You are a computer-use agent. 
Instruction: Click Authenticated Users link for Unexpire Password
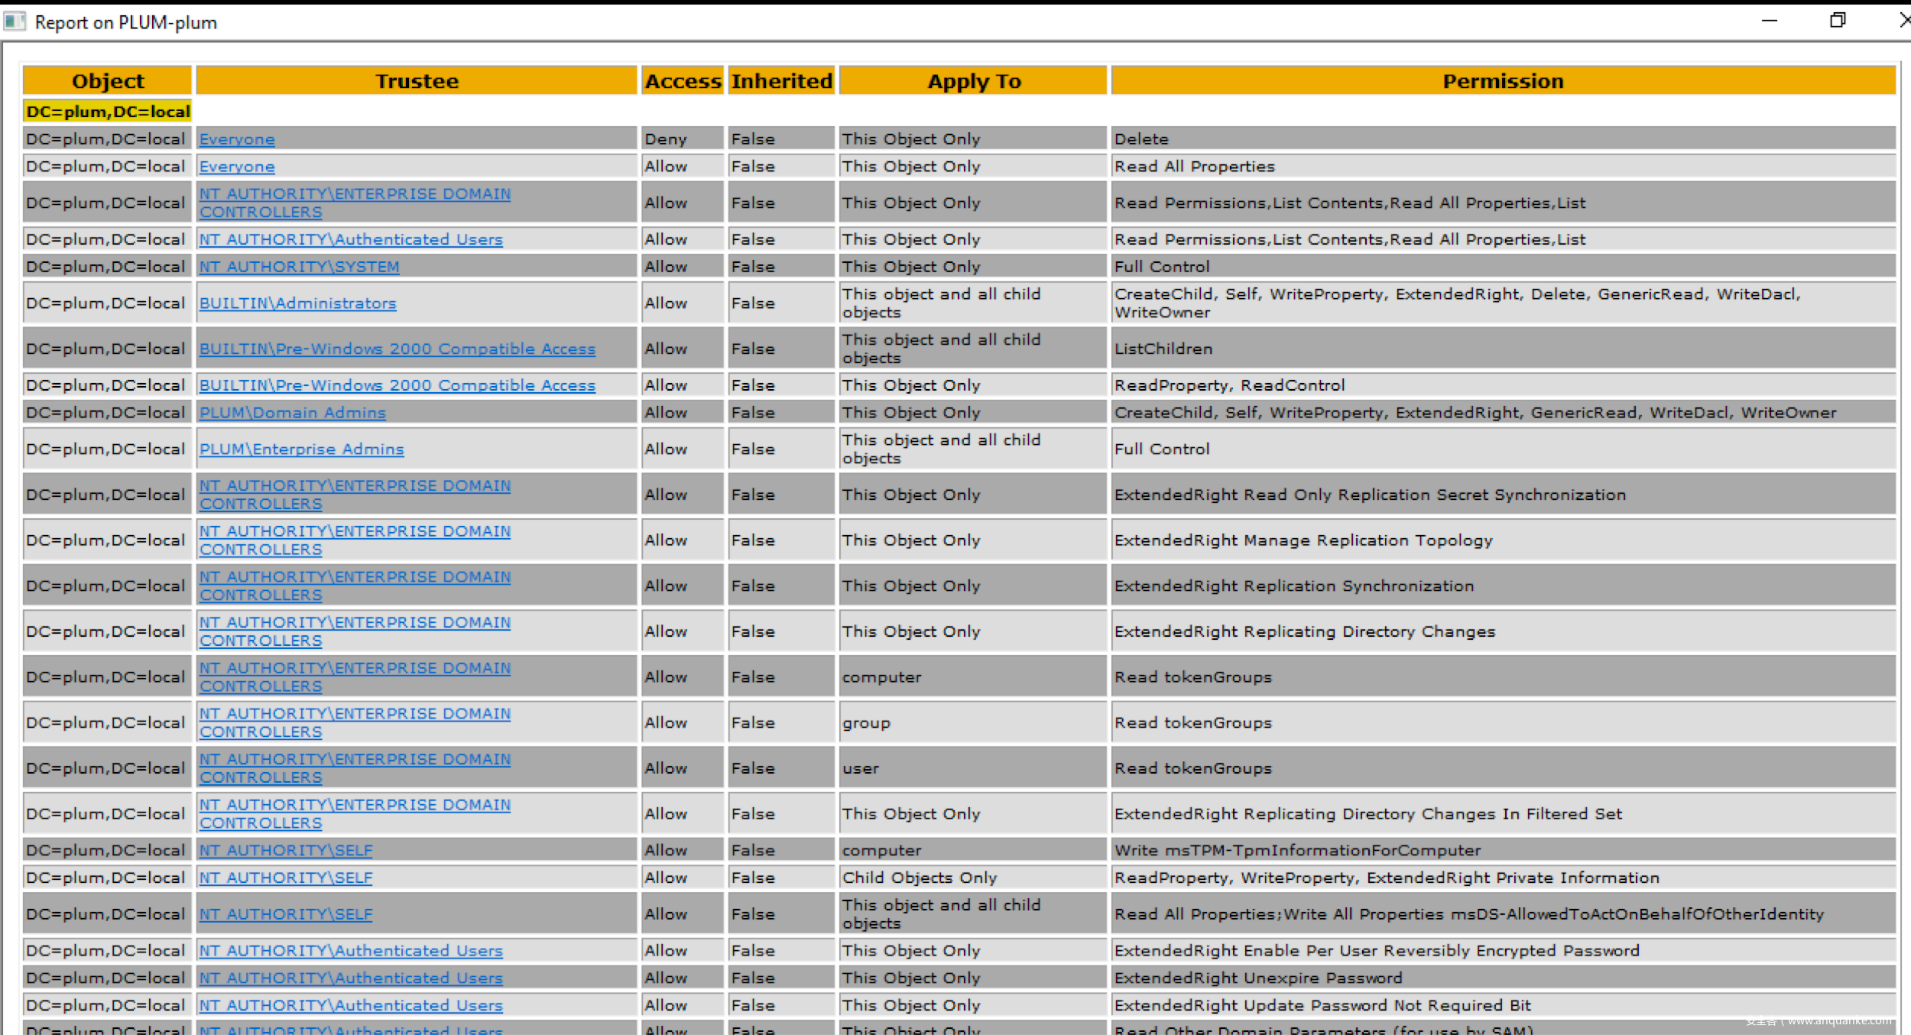tap(351, 978)
